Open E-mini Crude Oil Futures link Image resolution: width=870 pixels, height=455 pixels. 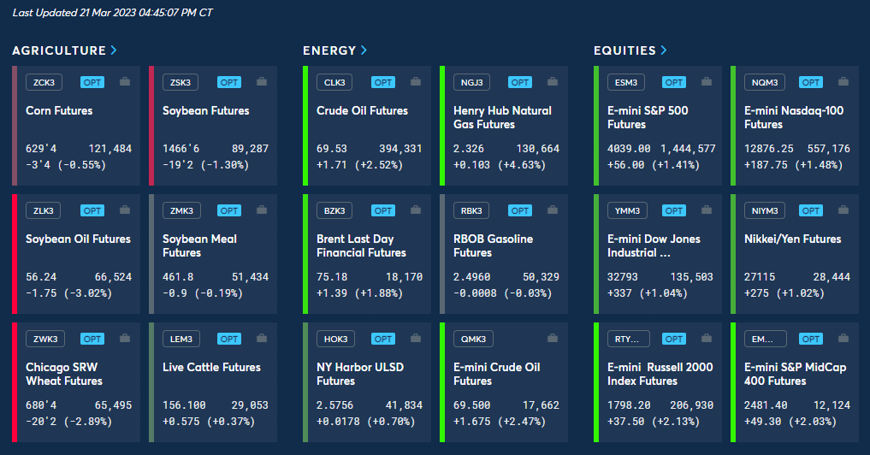click(x=496, y=374)
